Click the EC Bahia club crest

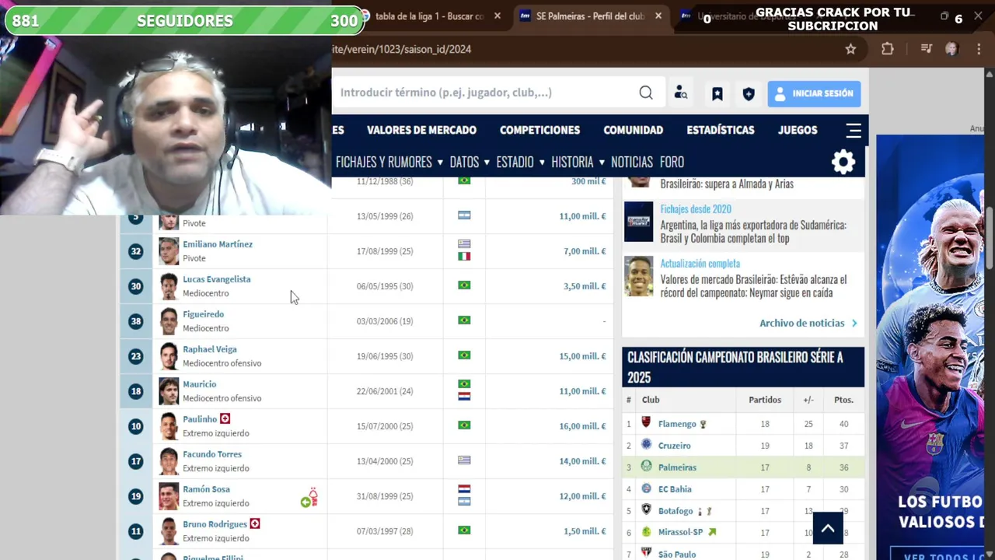[646, 488]
